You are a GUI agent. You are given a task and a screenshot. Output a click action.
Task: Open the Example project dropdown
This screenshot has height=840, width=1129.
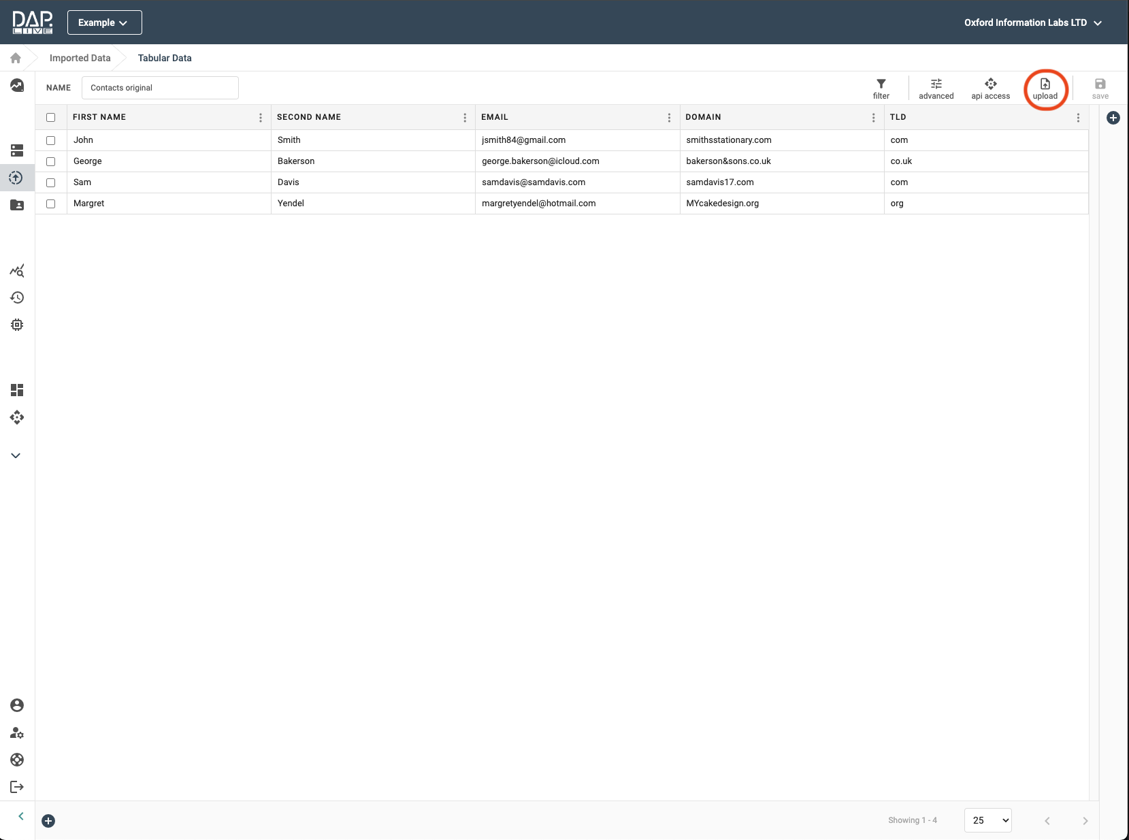(x=104, y=22)
